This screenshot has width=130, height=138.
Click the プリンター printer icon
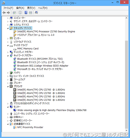(11, 83)
